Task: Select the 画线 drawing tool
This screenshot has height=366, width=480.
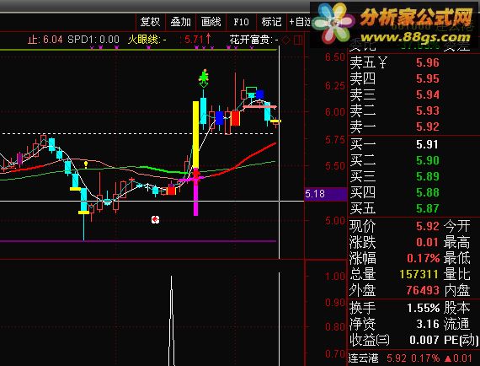Action: point(211,22)
